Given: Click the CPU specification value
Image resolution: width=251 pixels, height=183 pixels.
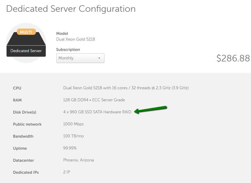Looking at the screenshot, I should pyautogui.click(x=126, y=88).
